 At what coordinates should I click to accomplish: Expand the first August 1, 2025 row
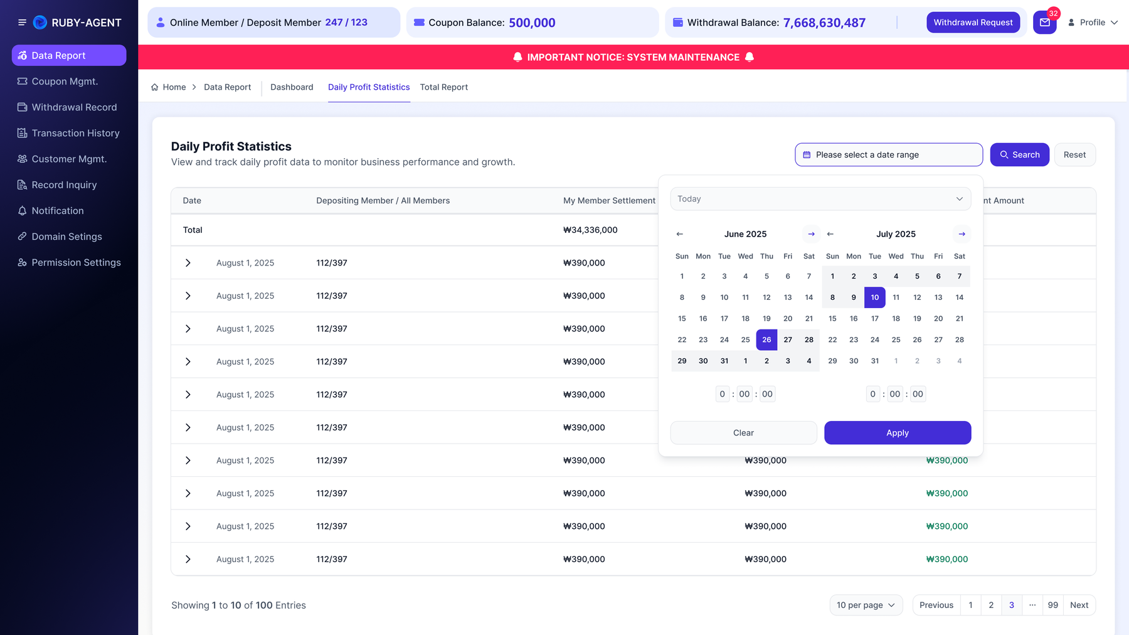tap(188, 263)
